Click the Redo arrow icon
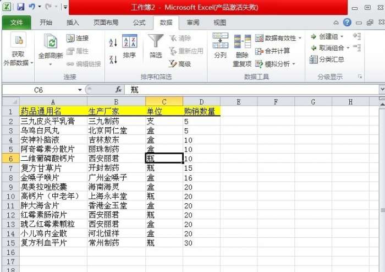This screenshot has height=272, width=385. point(48,7)
